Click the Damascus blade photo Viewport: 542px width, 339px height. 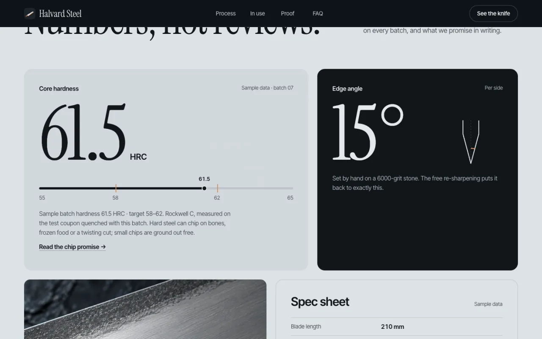coord(145,309)
